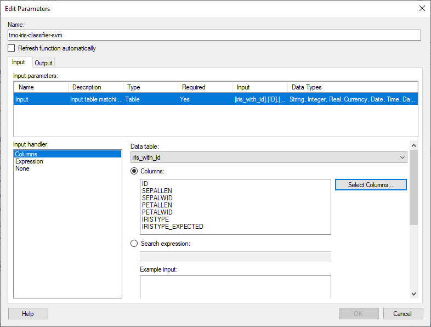Enable Refresh function automatically checkbox

point(12,48)
